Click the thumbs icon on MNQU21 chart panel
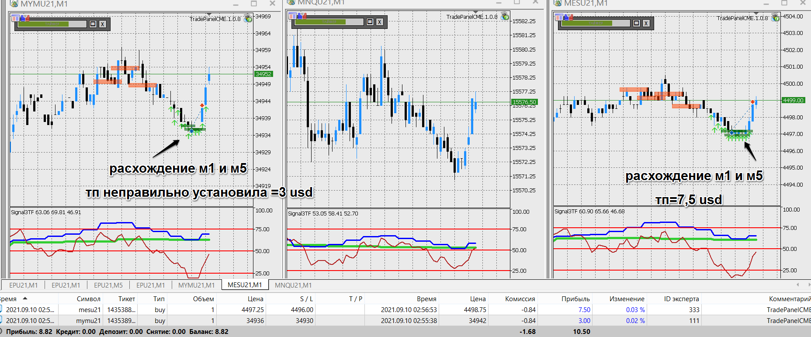 pyautogui.click(x=302, y=16)
